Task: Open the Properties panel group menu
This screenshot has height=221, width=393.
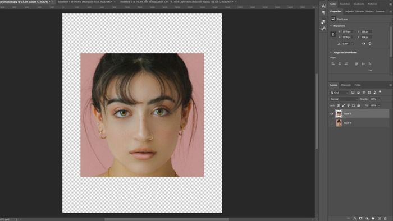Action: (390, 12)
